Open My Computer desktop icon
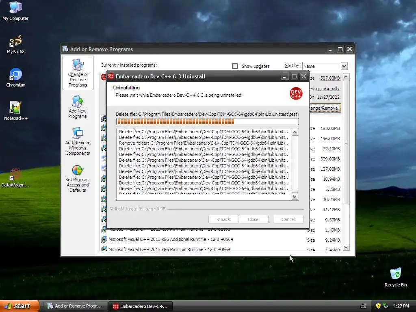 click(15, 11)
